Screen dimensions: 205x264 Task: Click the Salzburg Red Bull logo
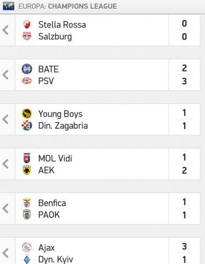click(27, 36)
